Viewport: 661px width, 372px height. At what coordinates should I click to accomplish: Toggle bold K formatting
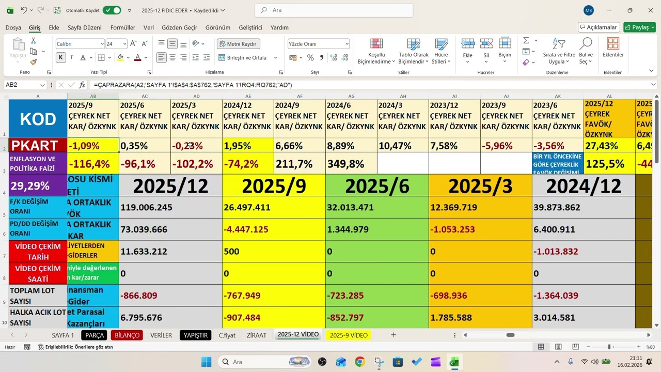(61, 57)
